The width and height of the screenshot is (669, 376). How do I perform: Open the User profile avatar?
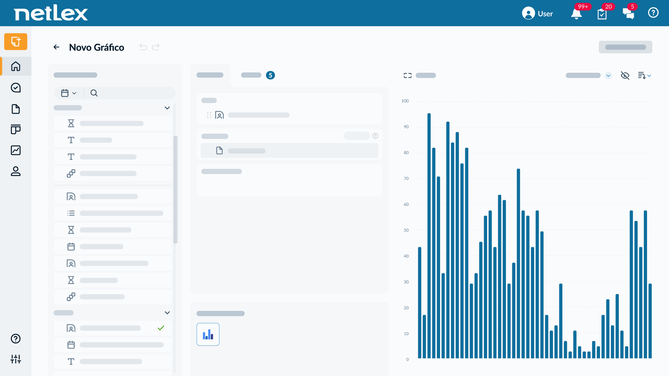pos(528,14)
